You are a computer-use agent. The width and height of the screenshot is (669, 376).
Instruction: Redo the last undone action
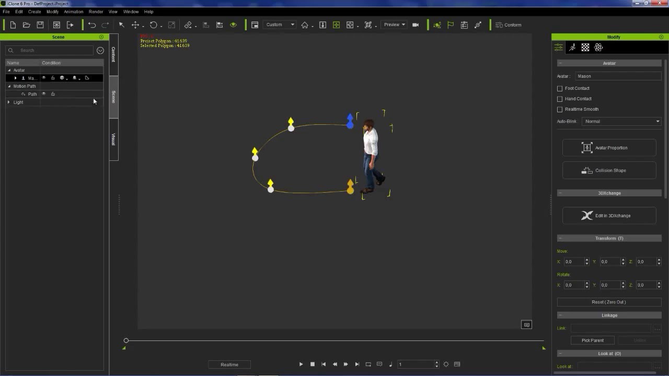point(105,25)
